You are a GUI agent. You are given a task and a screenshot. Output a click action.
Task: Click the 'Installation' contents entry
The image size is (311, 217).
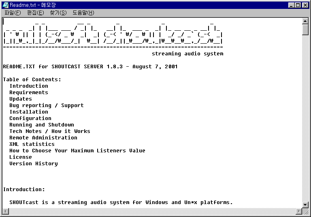pos(29,112)
